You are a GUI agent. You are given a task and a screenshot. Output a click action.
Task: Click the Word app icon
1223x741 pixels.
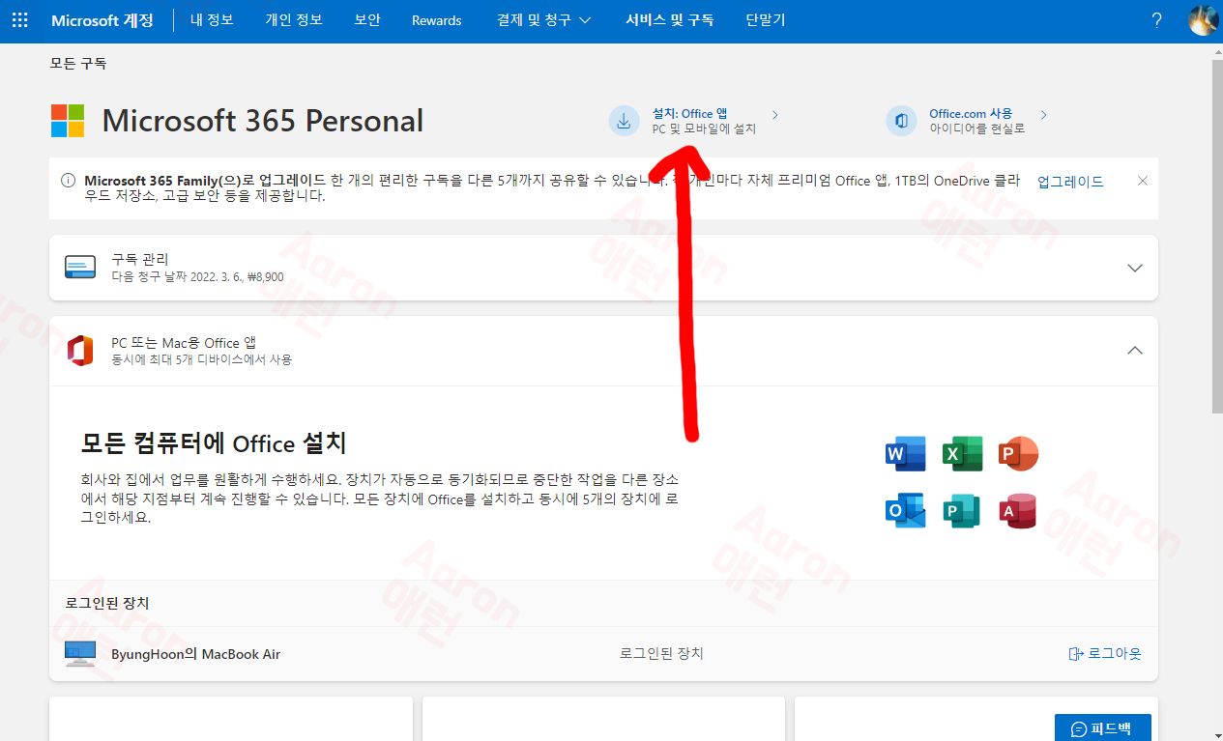tap(905, 454)
